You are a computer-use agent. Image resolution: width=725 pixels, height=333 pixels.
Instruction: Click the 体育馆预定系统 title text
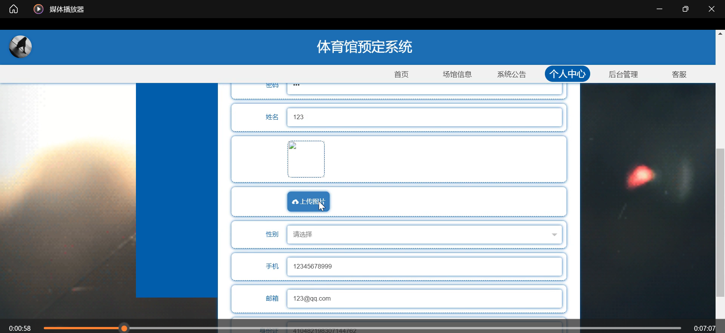(364, 47)
